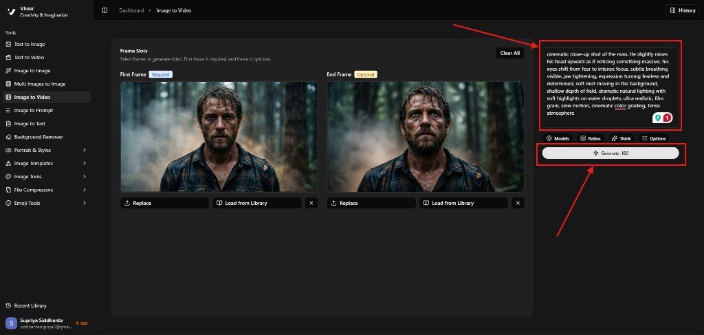
Task: Click the First Frame image thumbnail
Action: [x=219, y=136]
